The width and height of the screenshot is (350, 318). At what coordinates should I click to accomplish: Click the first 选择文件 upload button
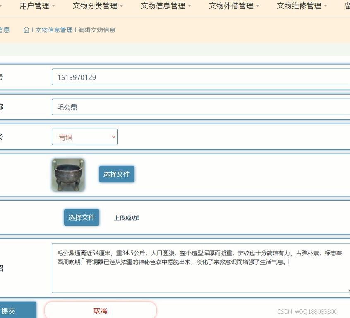[x=116, y=174]
